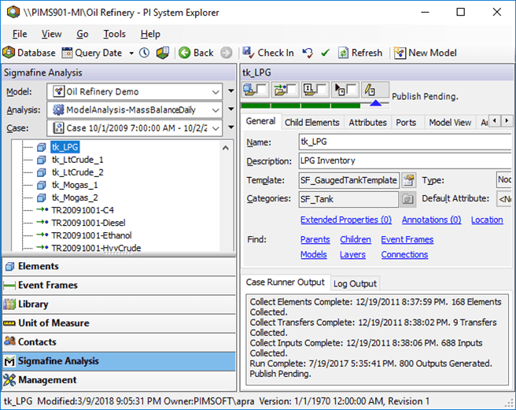Click the Sigmafine Analysis navigation icon
The image size is (516, 410).
coord(9,361)
